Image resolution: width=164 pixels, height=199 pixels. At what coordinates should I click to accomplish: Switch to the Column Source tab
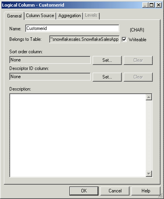[x=40, y=16]
